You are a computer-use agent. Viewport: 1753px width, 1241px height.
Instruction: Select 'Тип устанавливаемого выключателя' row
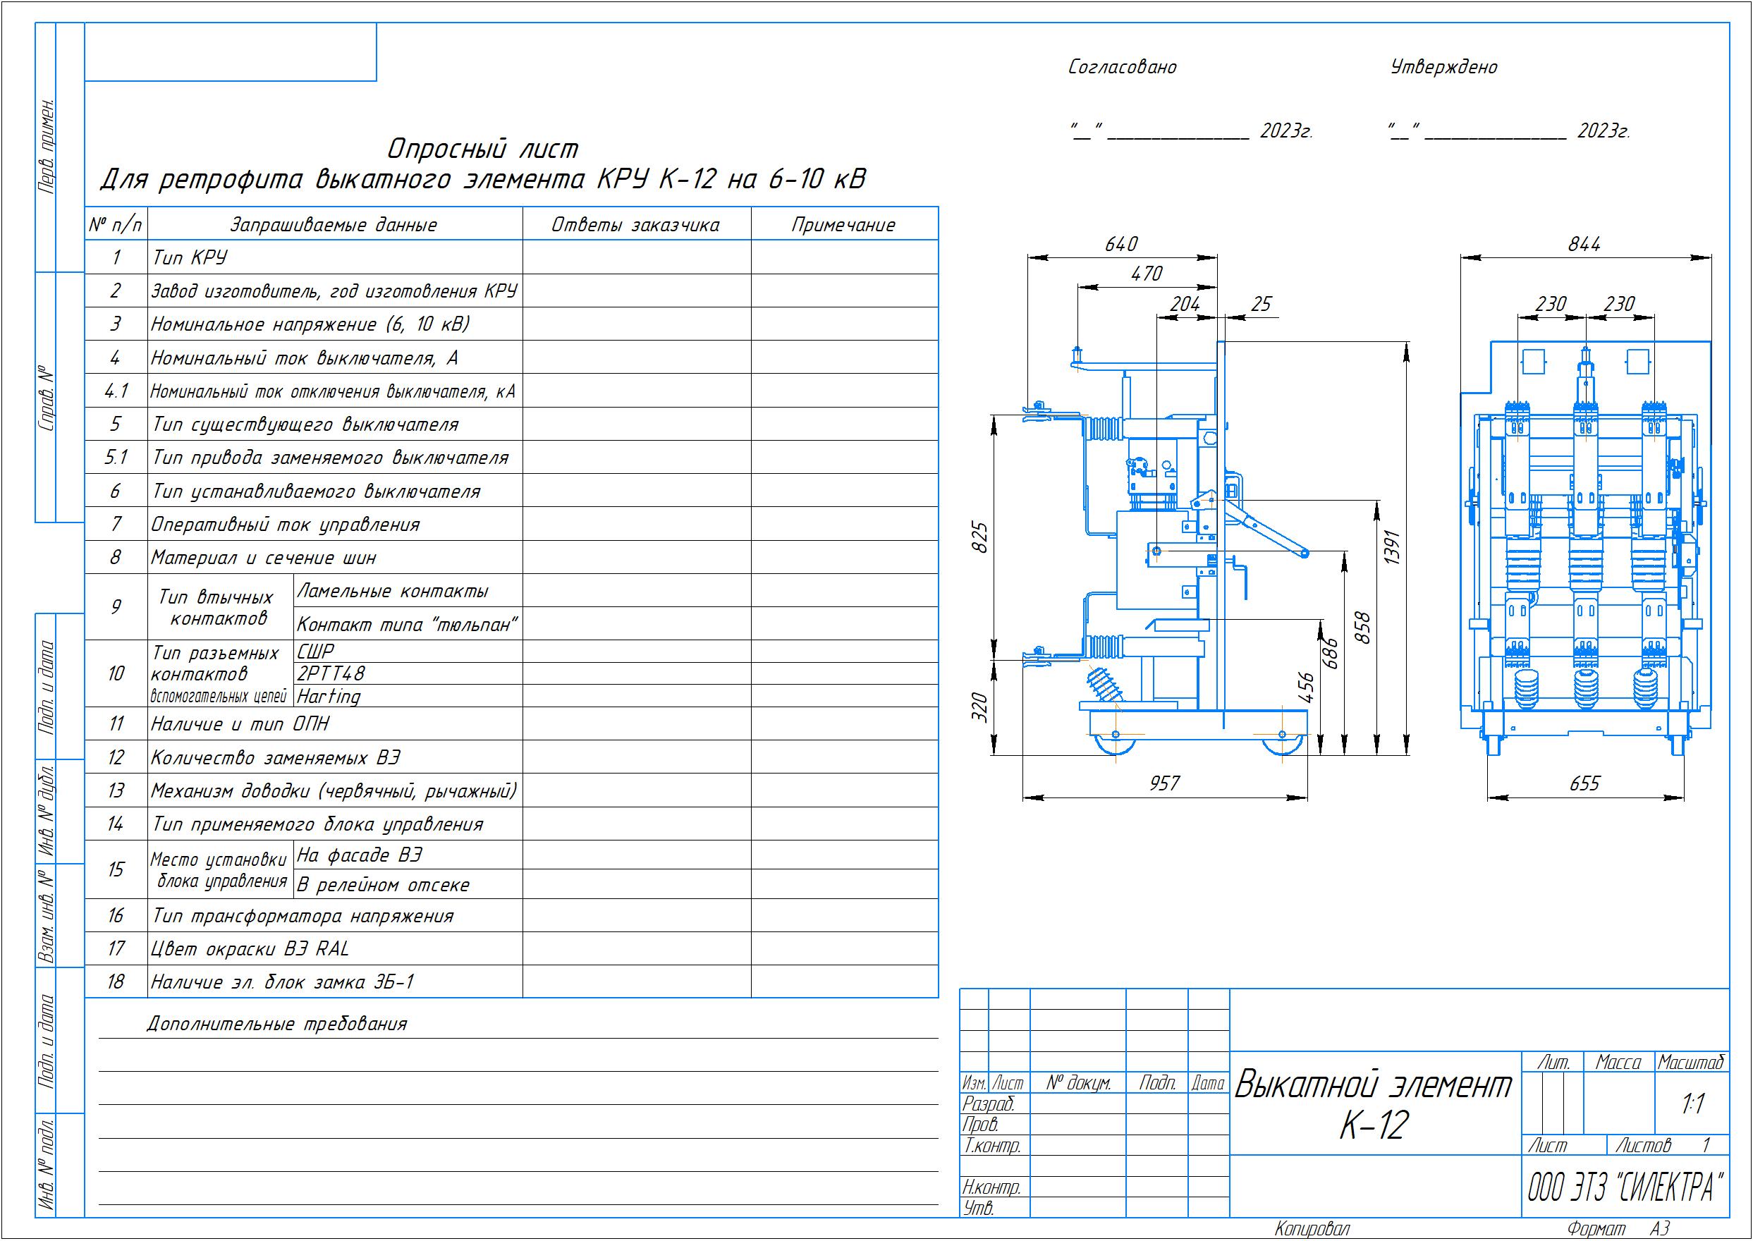(x=511, y=491)
